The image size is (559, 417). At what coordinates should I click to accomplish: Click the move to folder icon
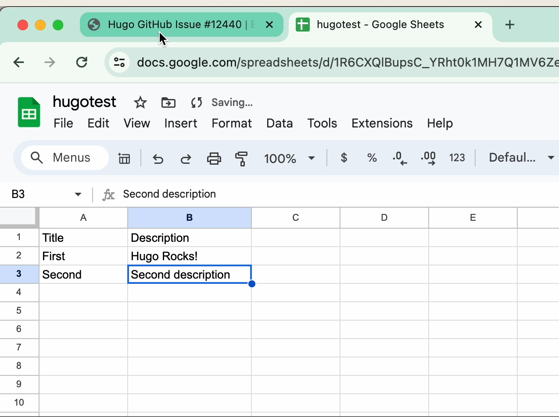pyautogui.click(x=168, y=102)
